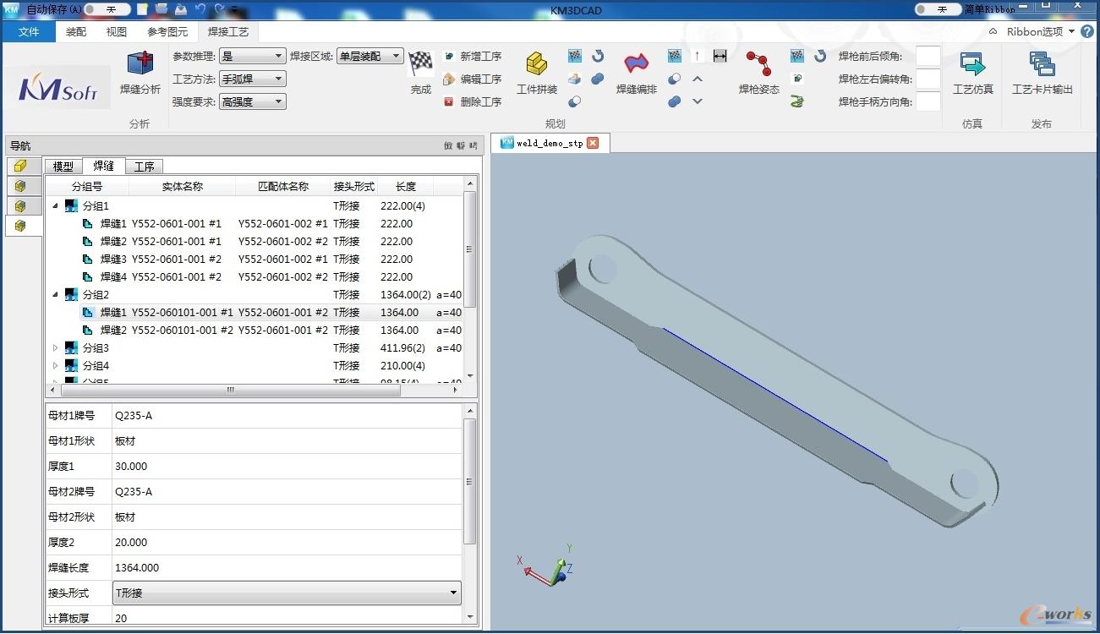1100x634 pixels.
Task: Expand the 分组3 tree node
Action: point(56,348)
